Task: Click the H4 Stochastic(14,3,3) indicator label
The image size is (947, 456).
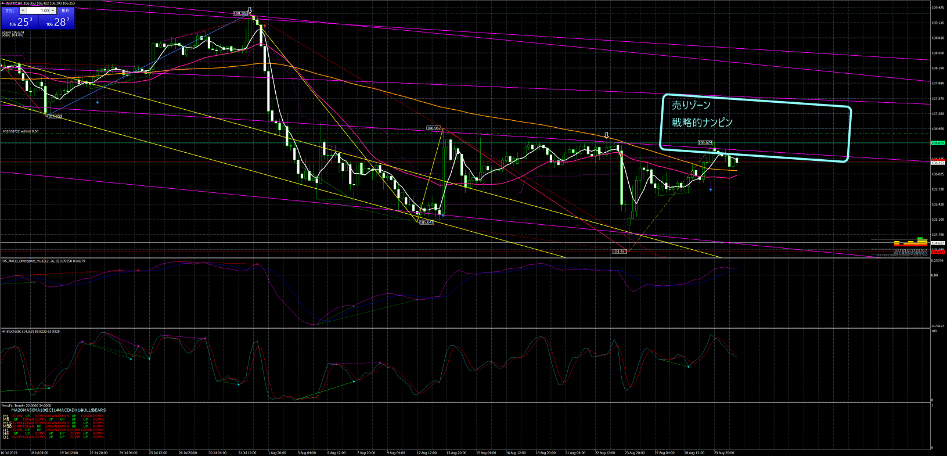Action: tap(30, 331)
